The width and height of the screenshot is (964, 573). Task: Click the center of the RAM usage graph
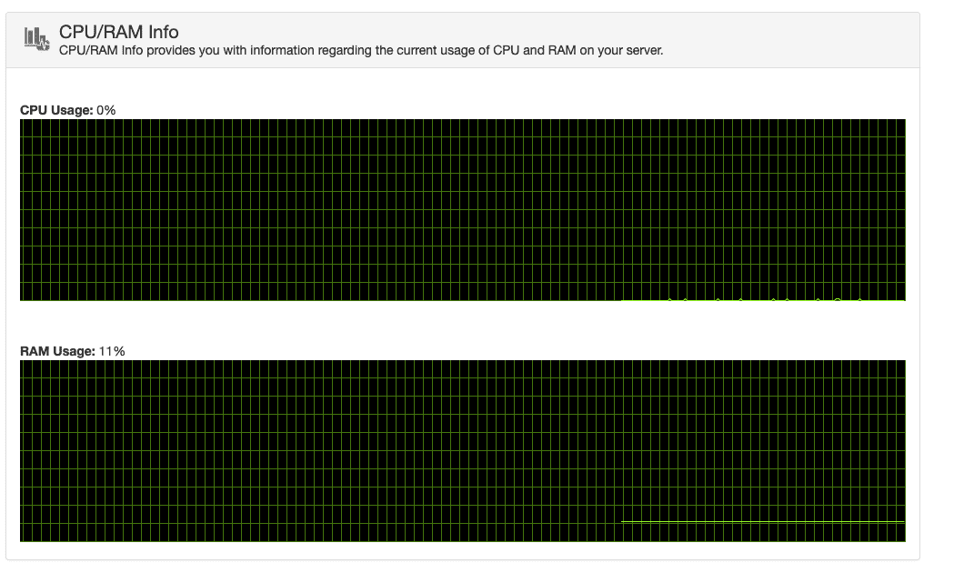[x=462, y=450]
